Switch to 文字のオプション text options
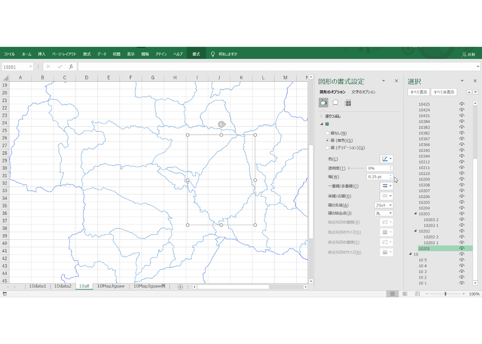The height and width of the screenshot is (344, 482). pos(364,92)
